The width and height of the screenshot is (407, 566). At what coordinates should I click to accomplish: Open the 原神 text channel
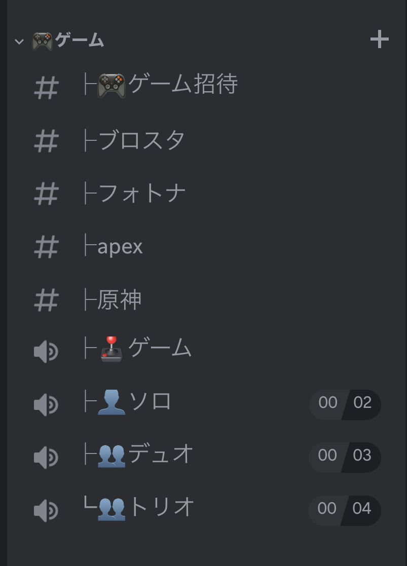(x=205, y=299)
